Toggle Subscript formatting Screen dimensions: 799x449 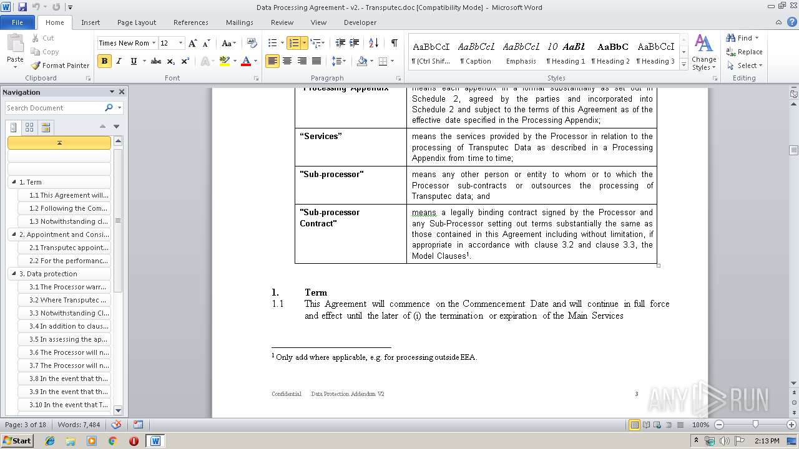[x=171, y=61]
